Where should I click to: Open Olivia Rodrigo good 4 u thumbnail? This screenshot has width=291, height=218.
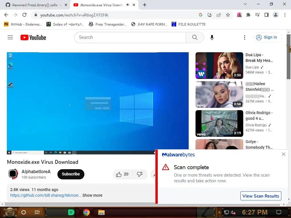pos(219,123)
